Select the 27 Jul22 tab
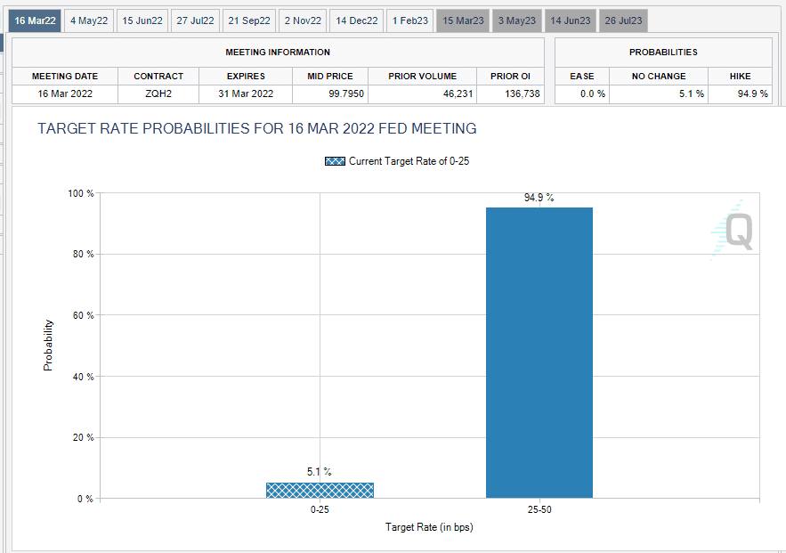 (x=195, y=20)
